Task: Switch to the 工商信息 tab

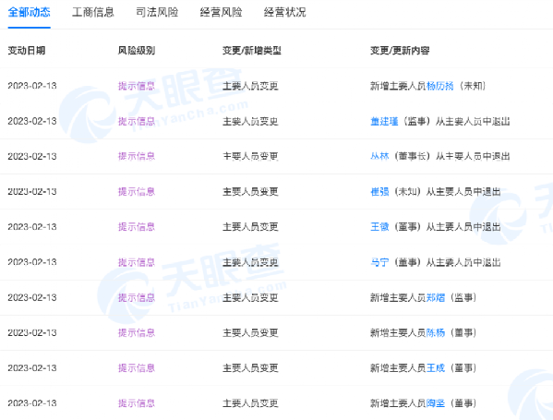Action: click(x=93, y=12)
